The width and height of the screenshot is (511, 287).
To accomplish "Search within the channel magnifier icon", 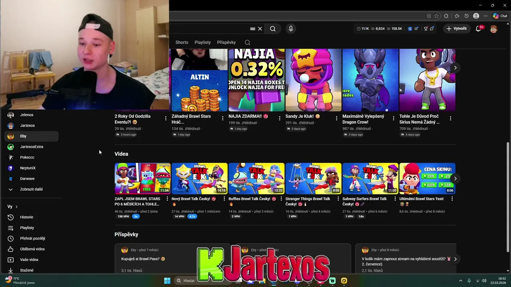I will pyautogui.click(x=248, y=42).
